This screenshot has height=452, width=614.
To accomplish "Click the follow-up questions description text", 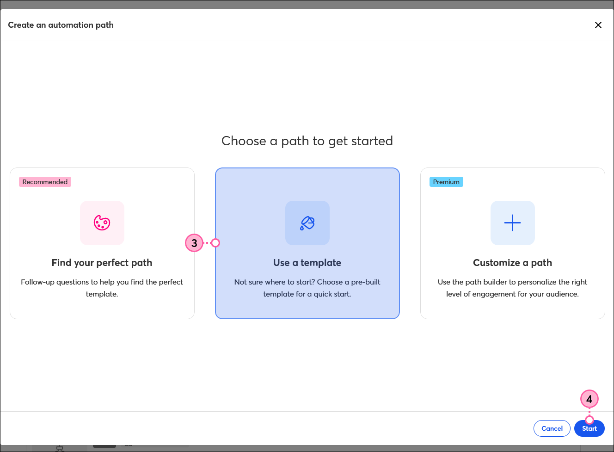I will 102,288.
